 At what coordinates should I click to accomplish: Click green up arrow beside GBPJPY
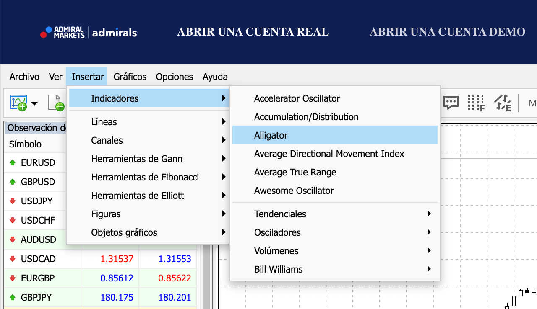13,297
